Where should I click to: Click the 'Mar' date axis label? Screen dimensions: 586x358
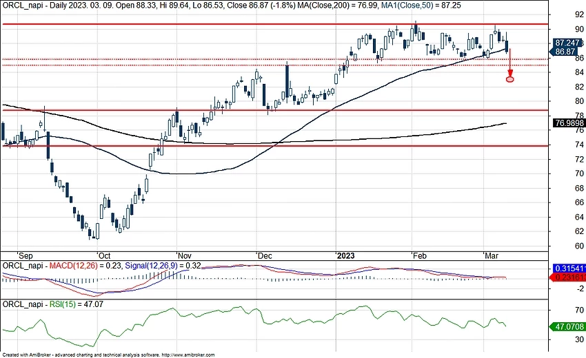coord(491,255)
